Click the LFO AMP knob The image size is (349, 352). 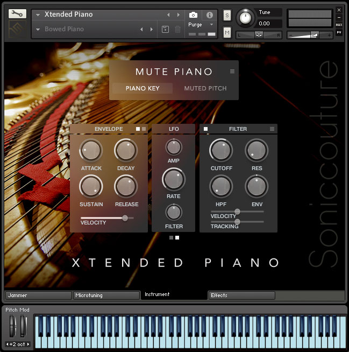pyautogui.click(x=174, y=147)
